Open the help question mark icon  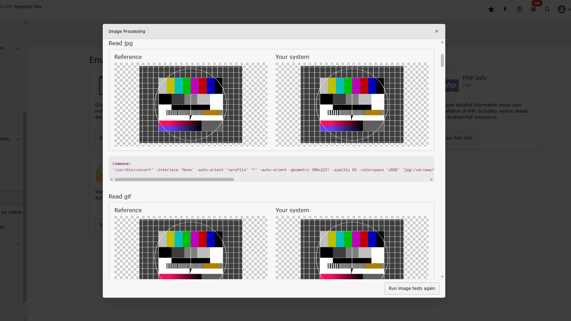tap(519, 9)
